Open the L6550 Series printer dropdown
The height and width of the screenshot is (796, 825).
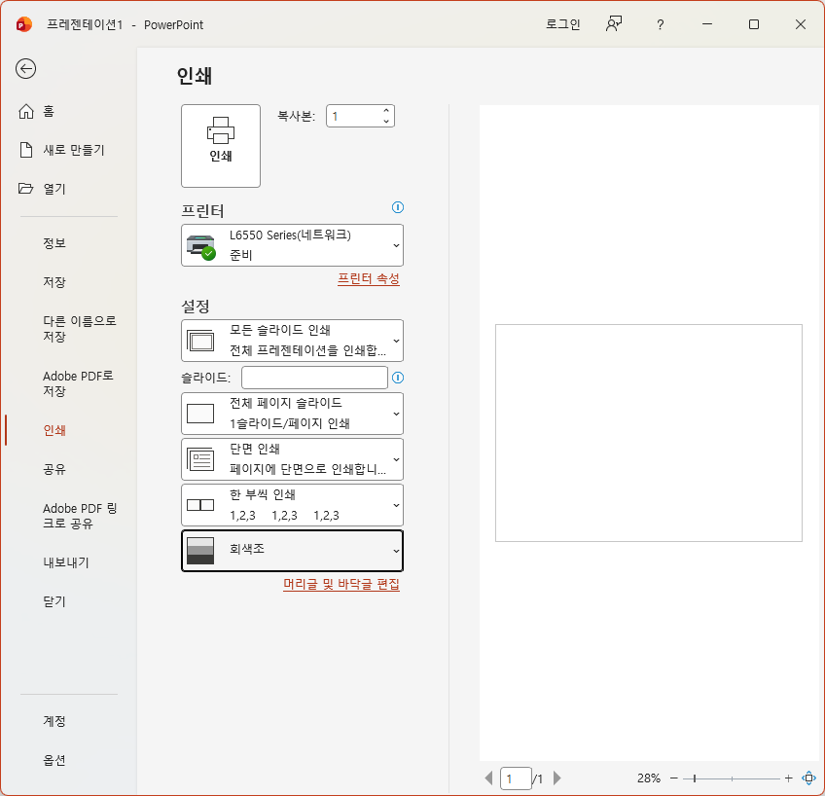pos(292,245)
